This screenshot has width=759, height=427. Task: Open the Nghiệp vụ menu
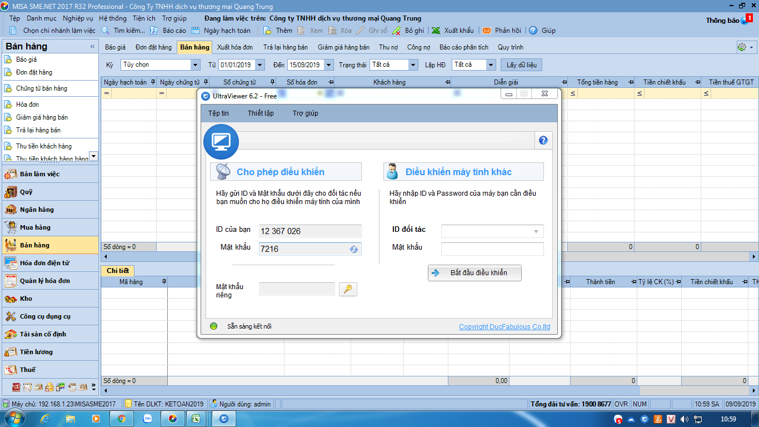coord(78,18)
